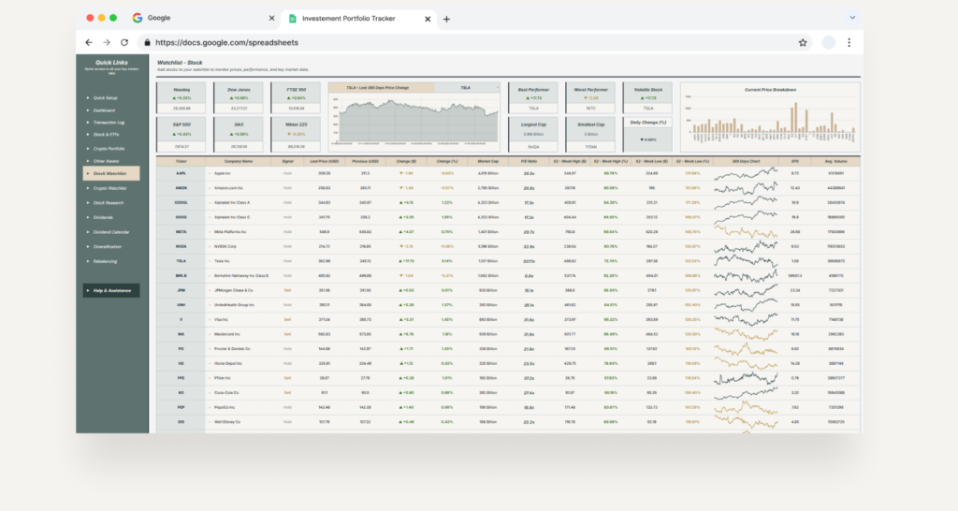
Task: Click the browser forward arrow
Action: 107,43
